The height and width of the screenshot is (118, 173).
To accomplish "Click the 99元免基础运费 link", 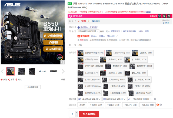I will click(x=129, y=31).
